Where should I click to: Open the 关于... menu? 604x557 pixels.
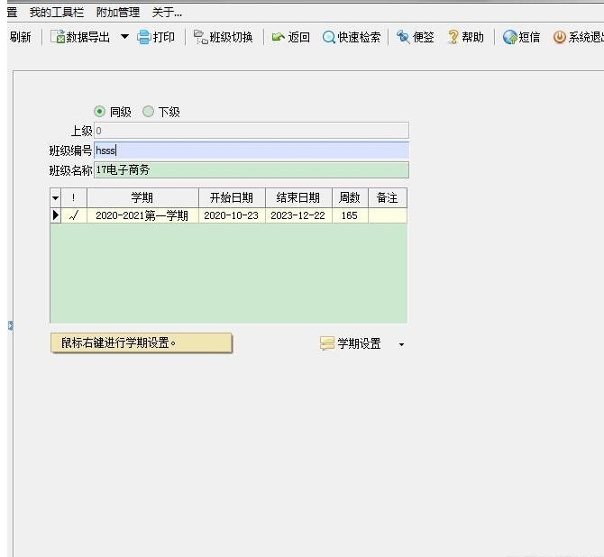click(167, 13)
